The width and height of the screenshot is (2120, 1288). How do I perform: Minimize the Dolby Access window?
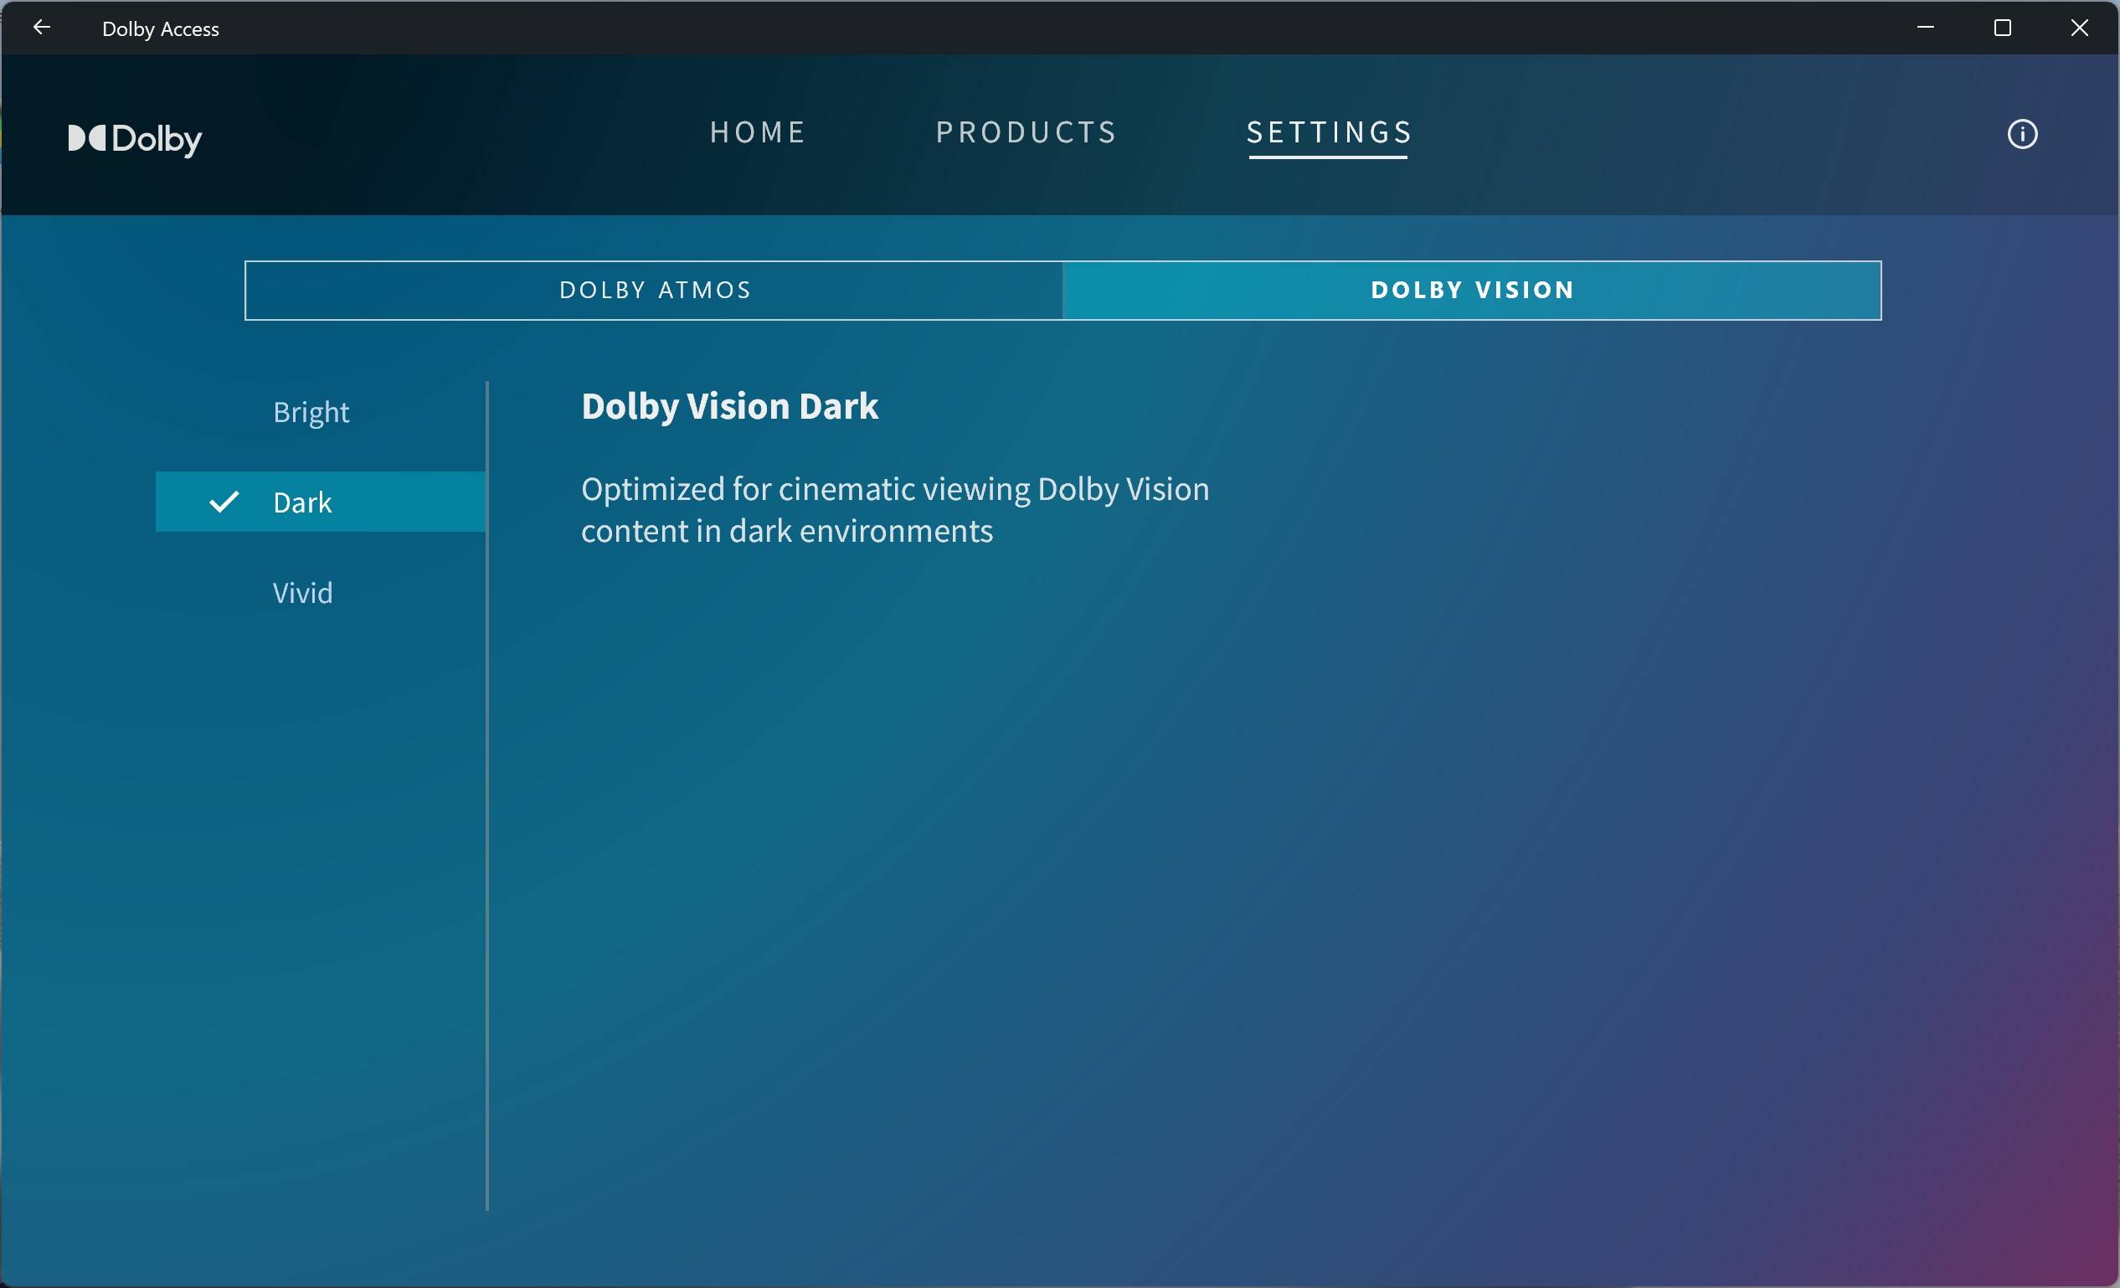tap(1926, 28)
